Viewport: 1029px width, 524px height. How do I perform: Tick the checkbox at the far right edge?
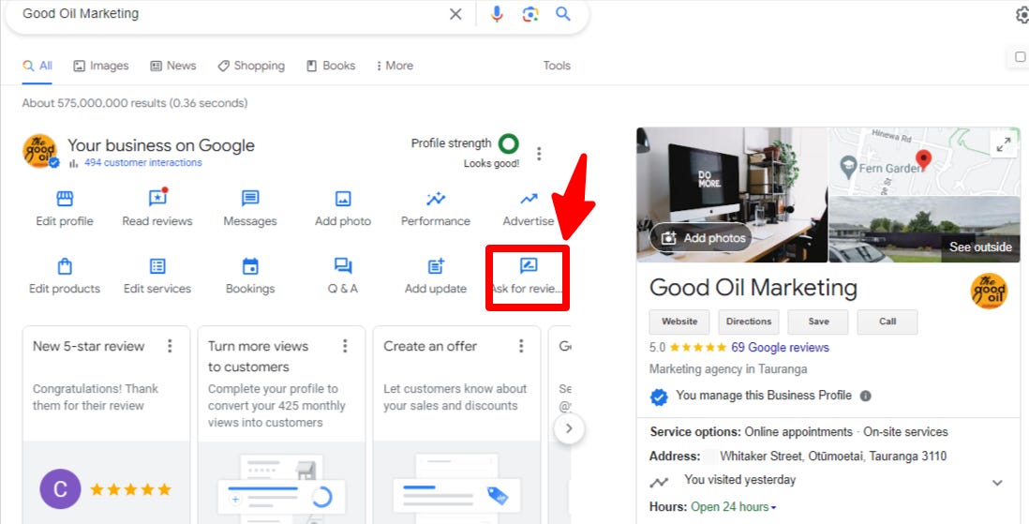coord(1020,57)
